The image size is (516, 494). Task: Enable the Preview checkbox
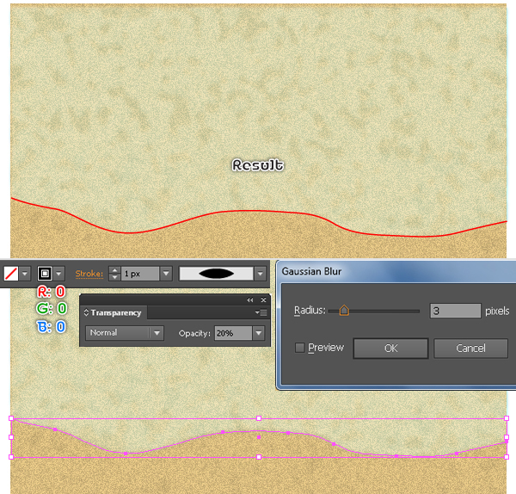[300, 348]
